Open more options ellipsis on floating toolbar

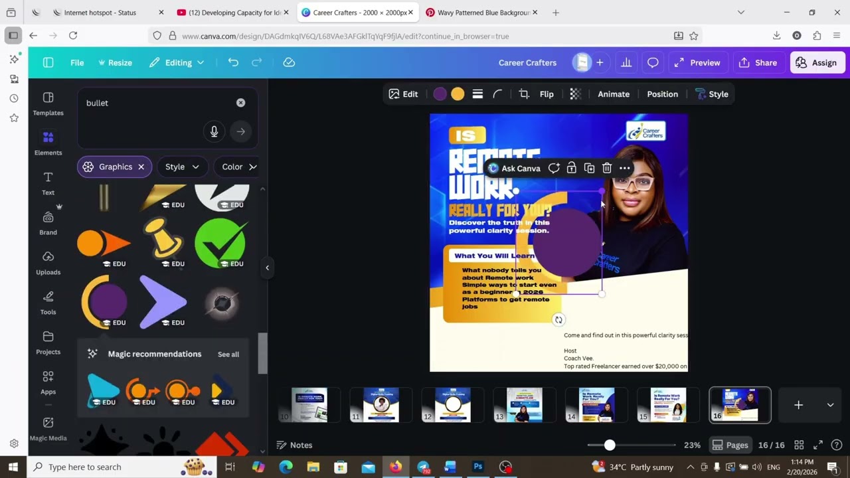[625, 169]
